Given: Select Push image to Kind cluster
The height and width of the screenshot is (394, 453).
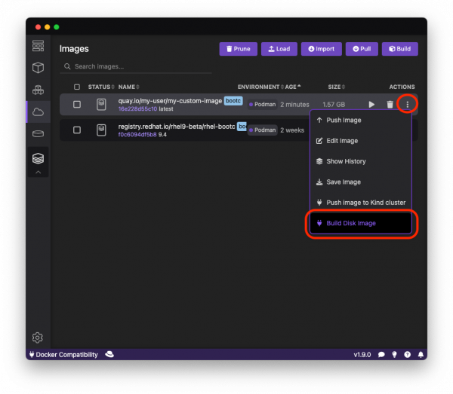Looking at the screenshot, I should [x=361, y=203].
